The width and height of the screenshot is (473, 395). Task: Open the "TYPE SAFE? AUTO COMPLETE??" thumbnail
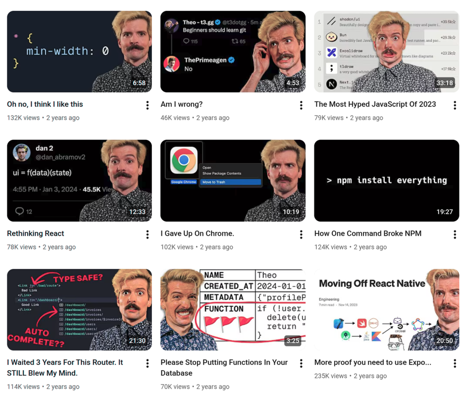pos(79,310)
